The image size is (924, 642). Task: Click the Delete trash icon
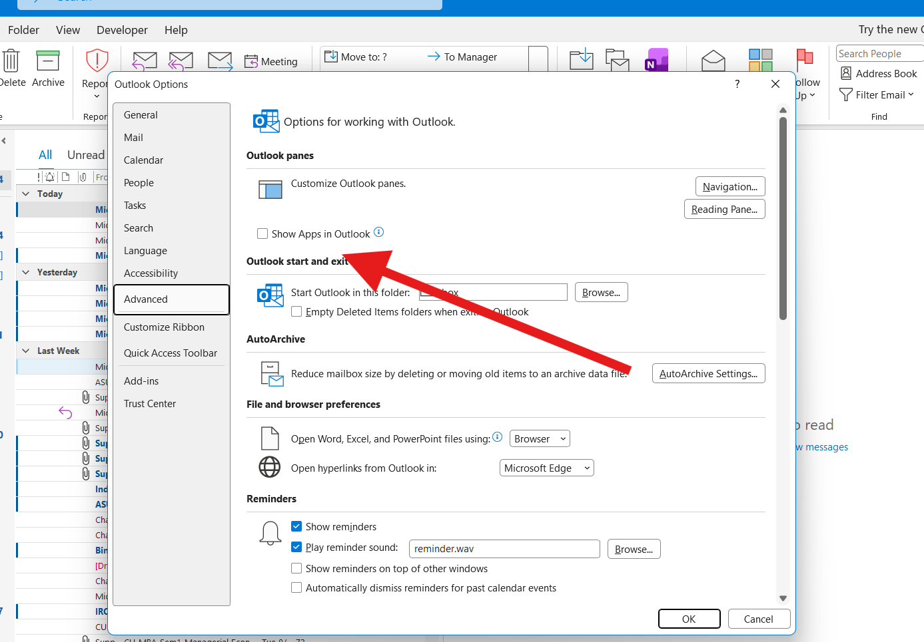(11, 61)
